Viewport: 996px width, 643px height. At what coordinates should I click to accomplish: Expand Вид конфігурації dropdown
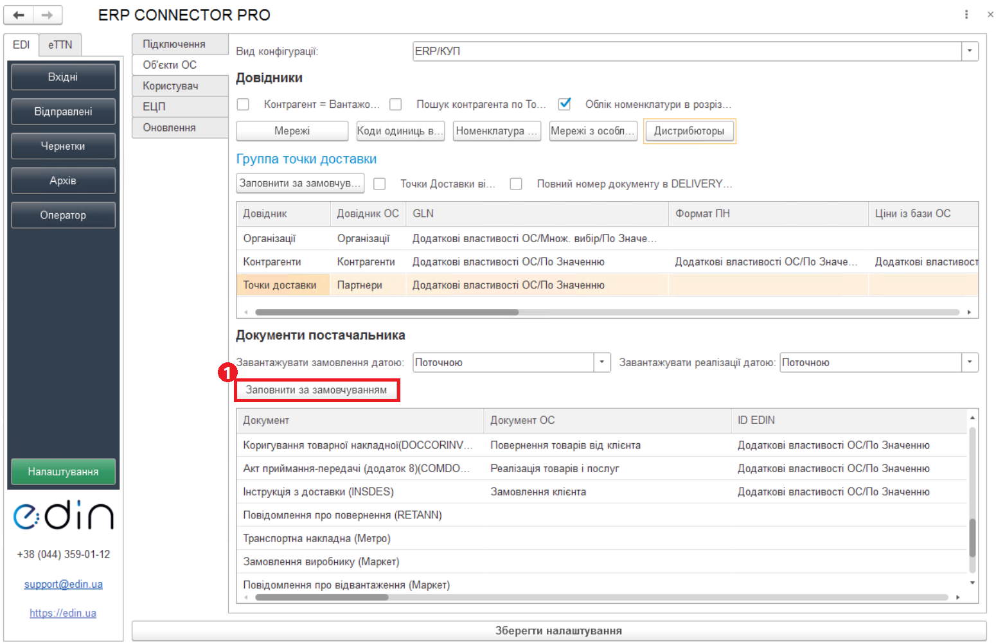pos(970,51)
